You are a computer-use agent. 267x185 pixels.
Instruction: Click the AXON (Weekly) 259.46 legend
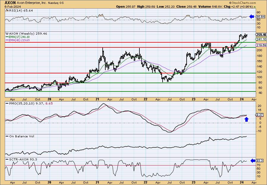(x=28, y=34)
